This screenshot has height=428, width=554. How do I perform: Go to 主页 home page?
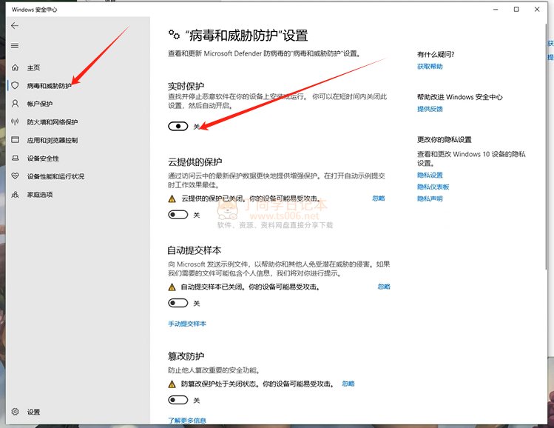point(33,67)
